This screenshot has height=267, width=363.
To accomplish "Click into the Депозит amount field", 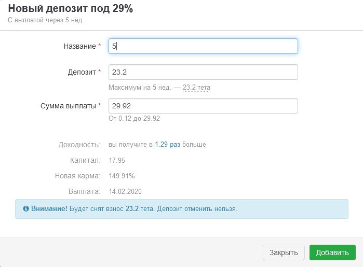I will 203,72.
